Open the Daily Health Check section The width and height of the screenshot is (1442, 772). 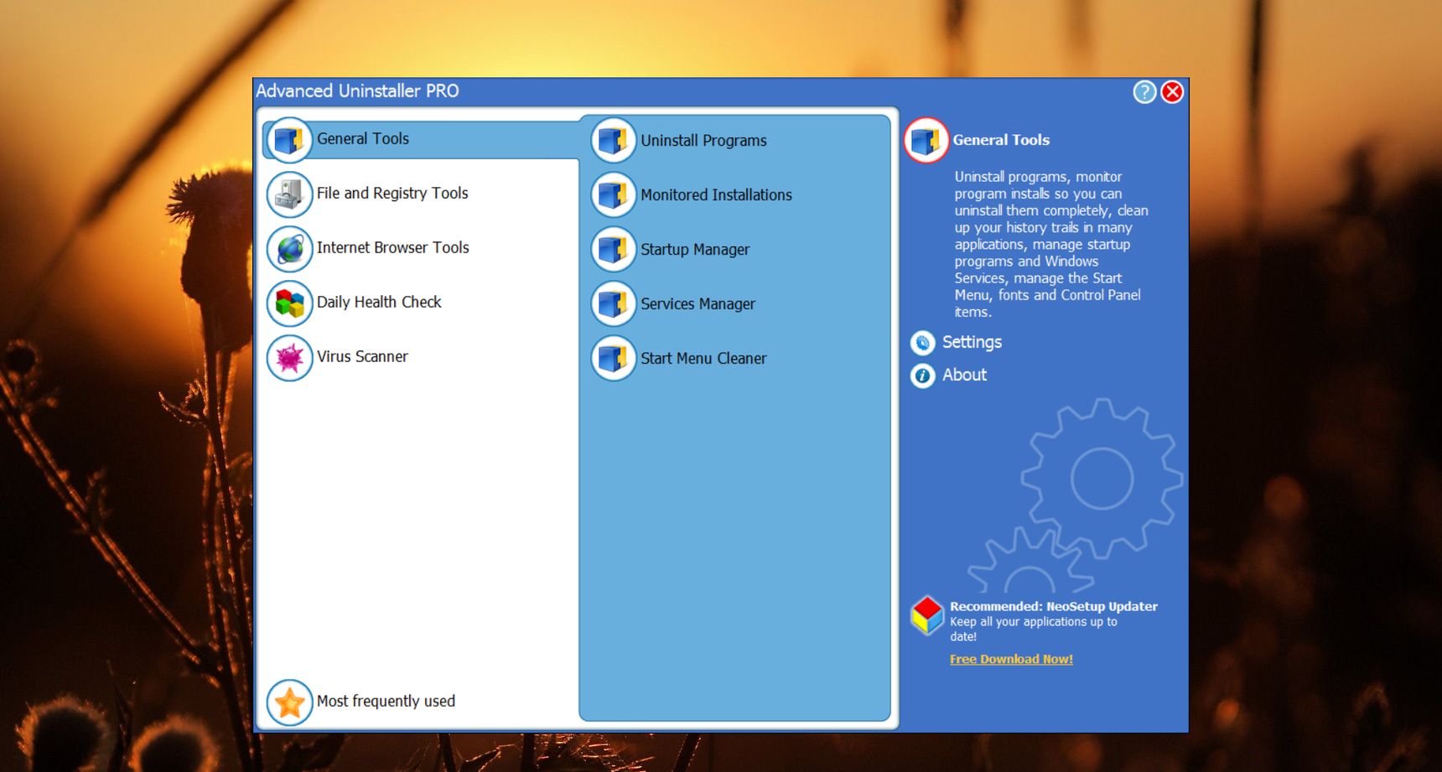pyautogui.click(x=379, y=303)
